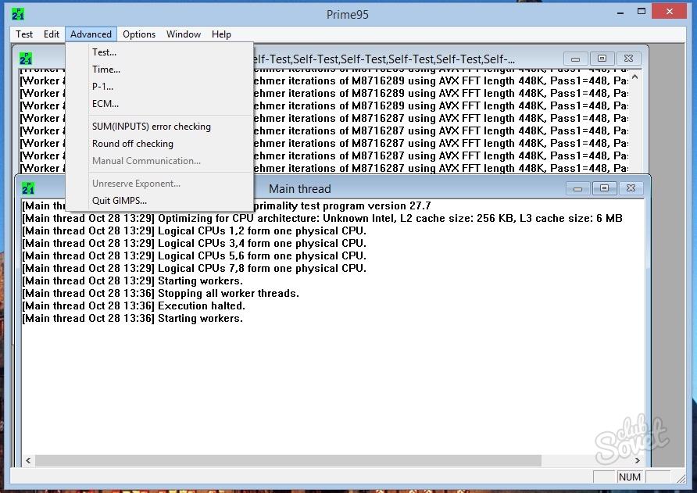697x493 pixels.
Task: Click the Main thread window icon
Action: (28, 188)
